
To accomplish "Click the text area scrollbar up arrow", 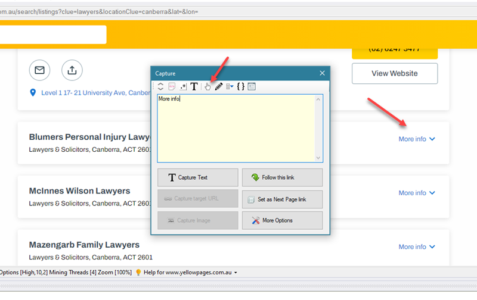I will [318, 99].
